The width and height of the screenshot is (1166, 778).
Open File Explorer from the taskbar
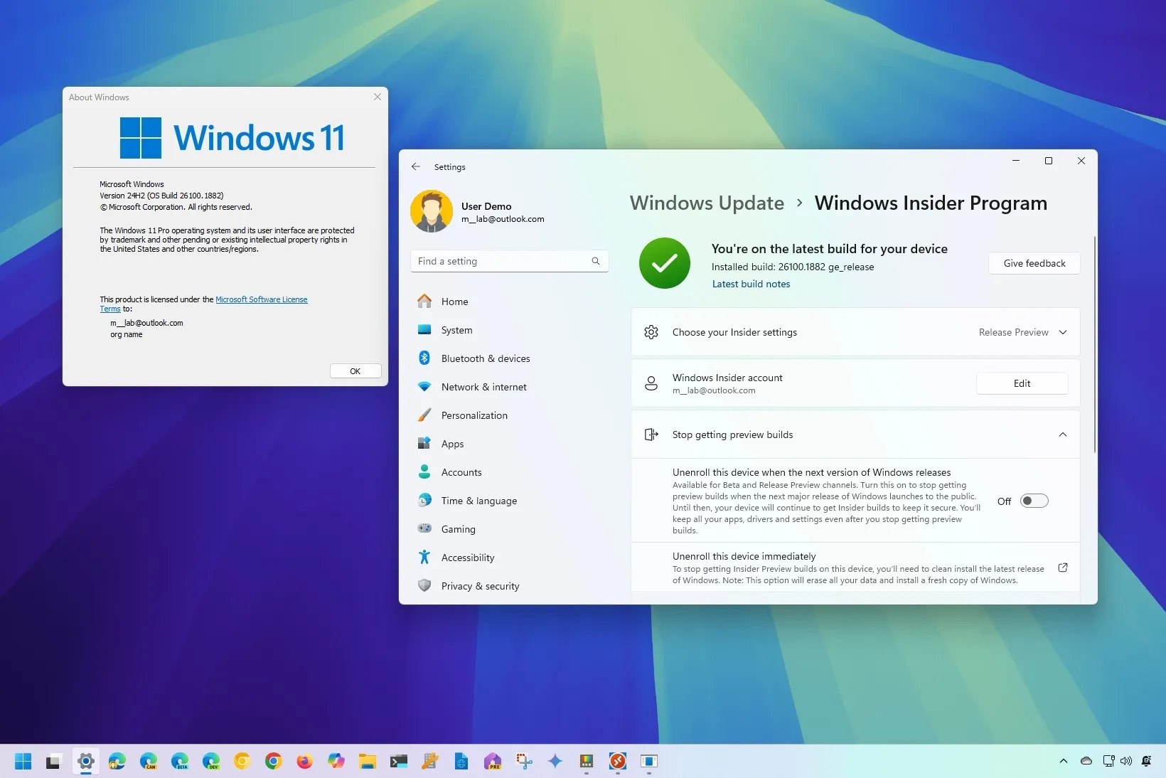click(366, 762)
